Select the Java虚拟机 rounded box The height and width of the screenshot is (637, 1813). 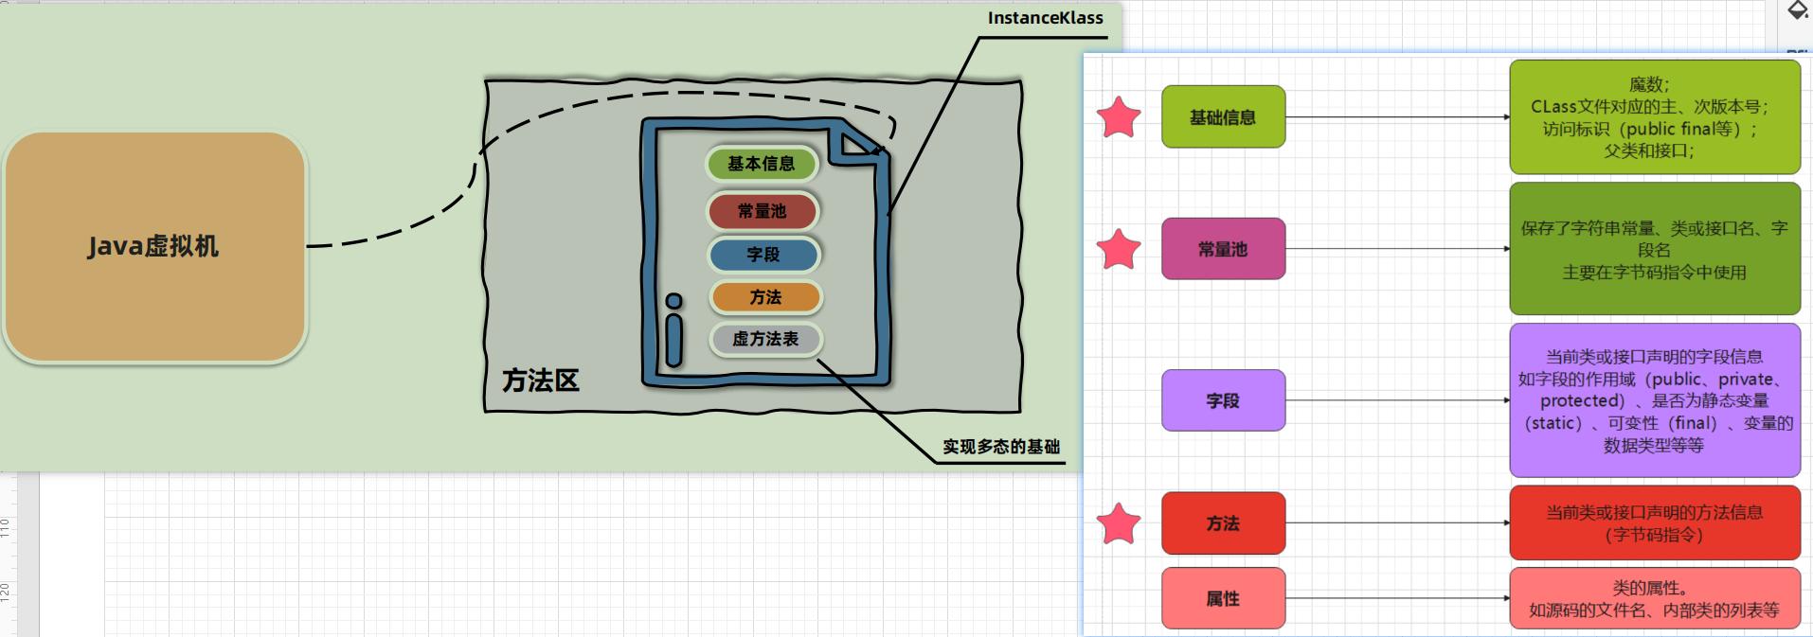point(155,247)
